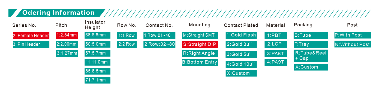This screenshot has width=381, height=97.
Task: Select the '2: Female Header' series option
Action: click(x=31, y=36)
